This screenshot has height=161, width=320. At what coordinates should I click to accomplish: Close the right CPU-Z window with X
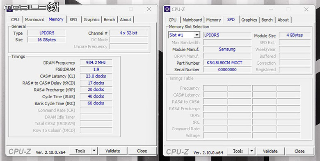click(x=306, y=9)
